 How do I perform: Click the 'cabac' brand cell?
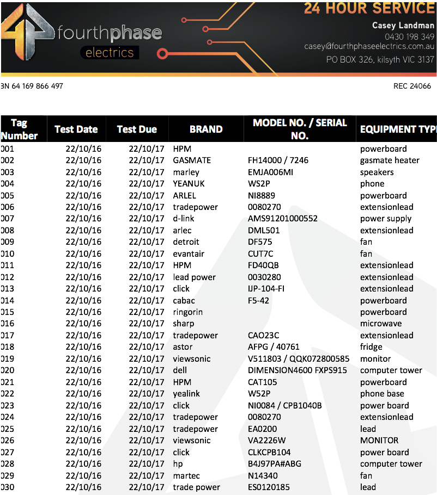click(184, 300)
